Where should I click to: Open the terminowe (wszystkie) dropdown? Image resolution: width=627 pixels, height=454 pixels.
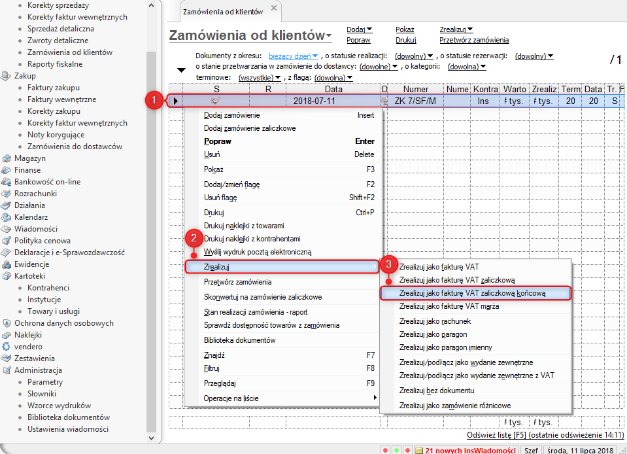259,78
